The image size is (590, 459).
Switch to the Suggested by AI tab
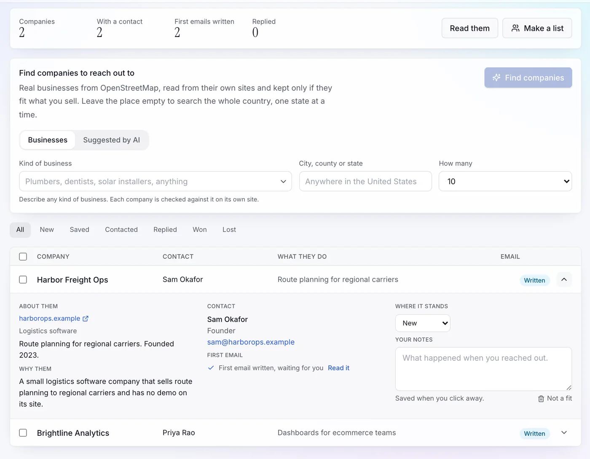tap(112, 140)
